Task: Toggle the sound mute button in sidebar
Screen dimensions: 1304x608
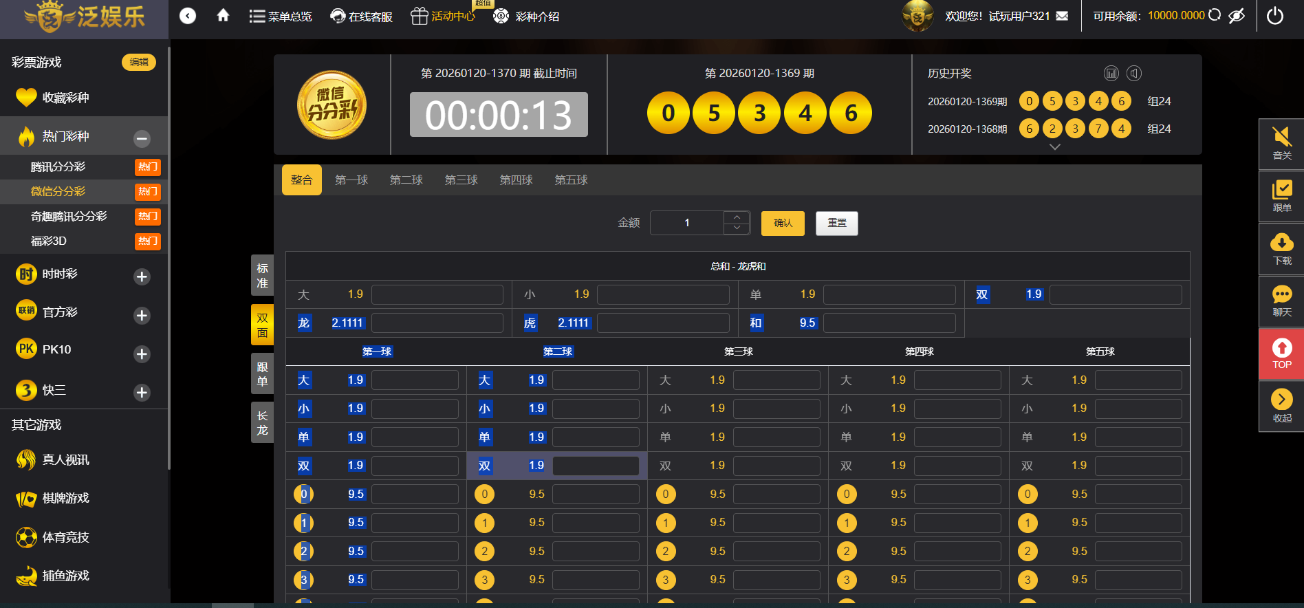Action: click(1281, 143)
